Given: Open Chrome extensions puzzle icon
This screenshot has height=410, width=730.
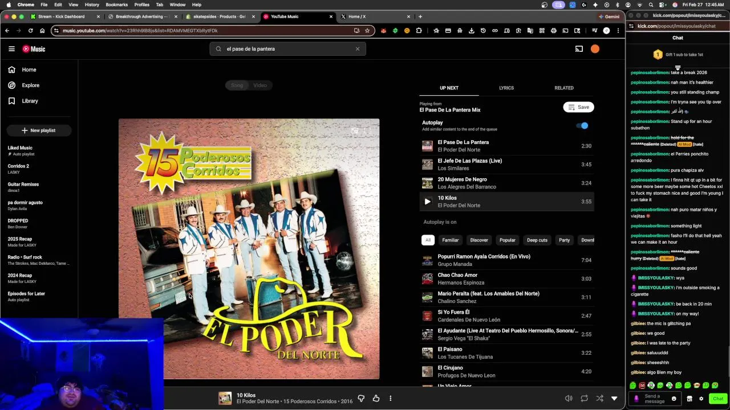Looking at the screenshot, I should pos(419,31).
